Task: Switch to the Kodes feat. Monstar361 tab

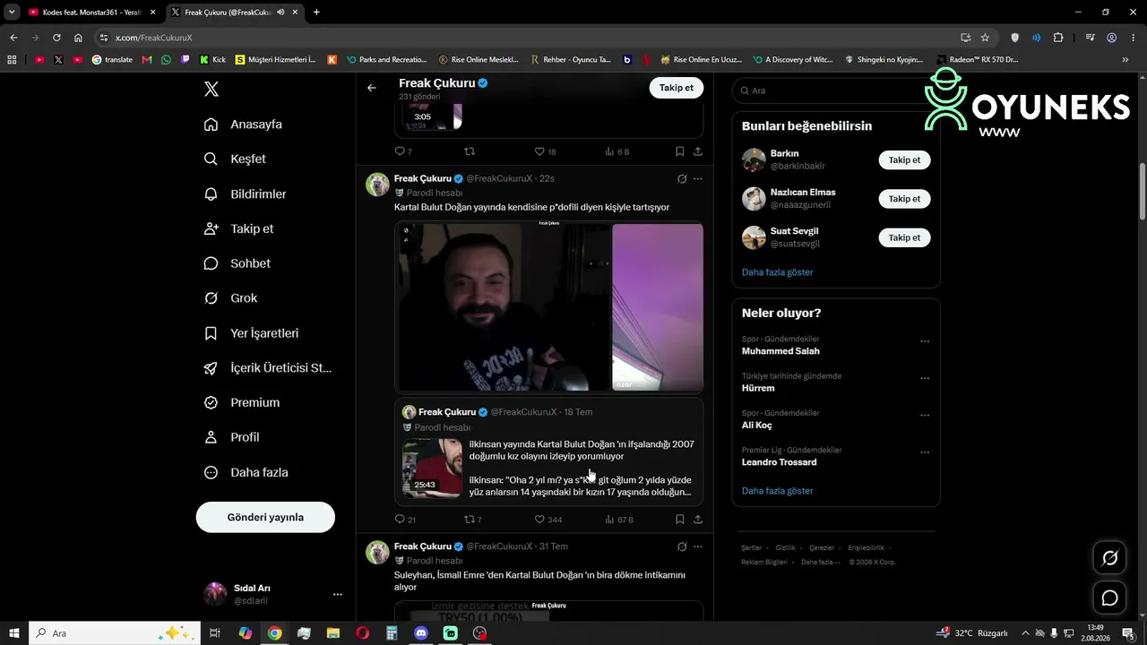Action: coord(92,13)
